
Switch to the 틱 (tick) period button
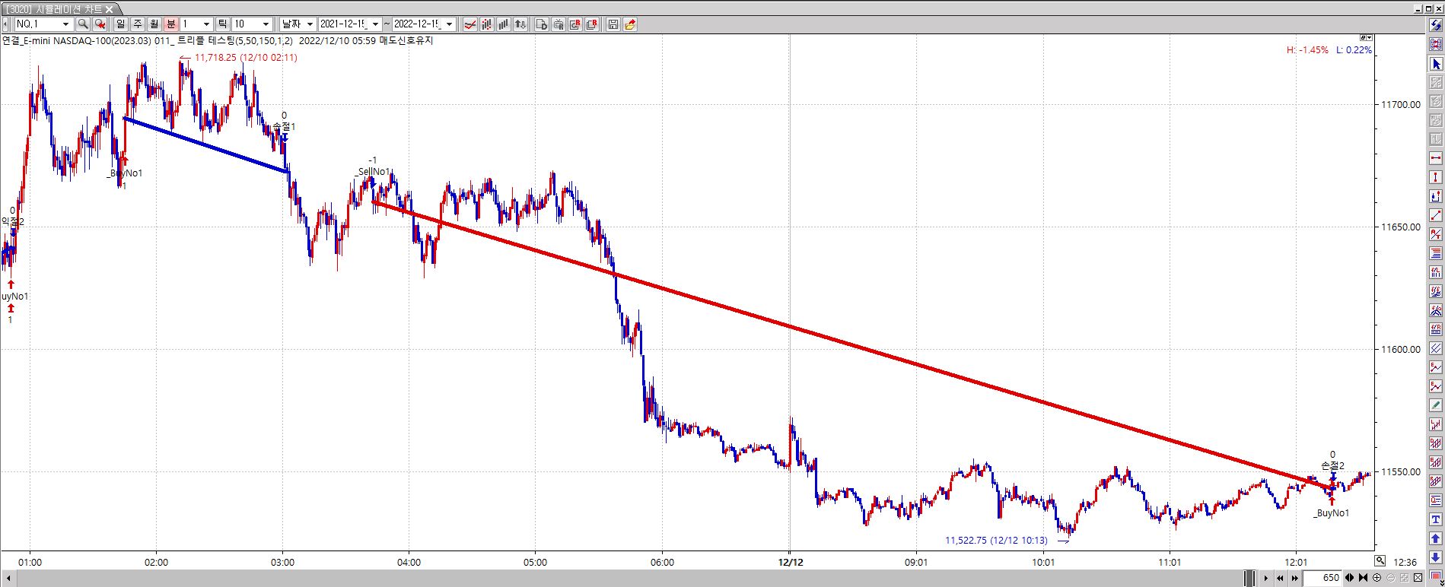[x=222, y=24]
